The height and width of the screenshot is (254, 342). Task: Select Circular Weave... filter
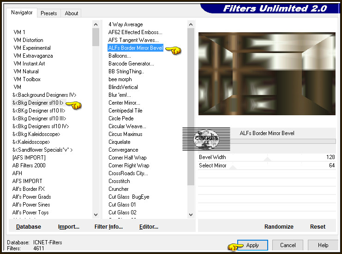tap(127, 126)
